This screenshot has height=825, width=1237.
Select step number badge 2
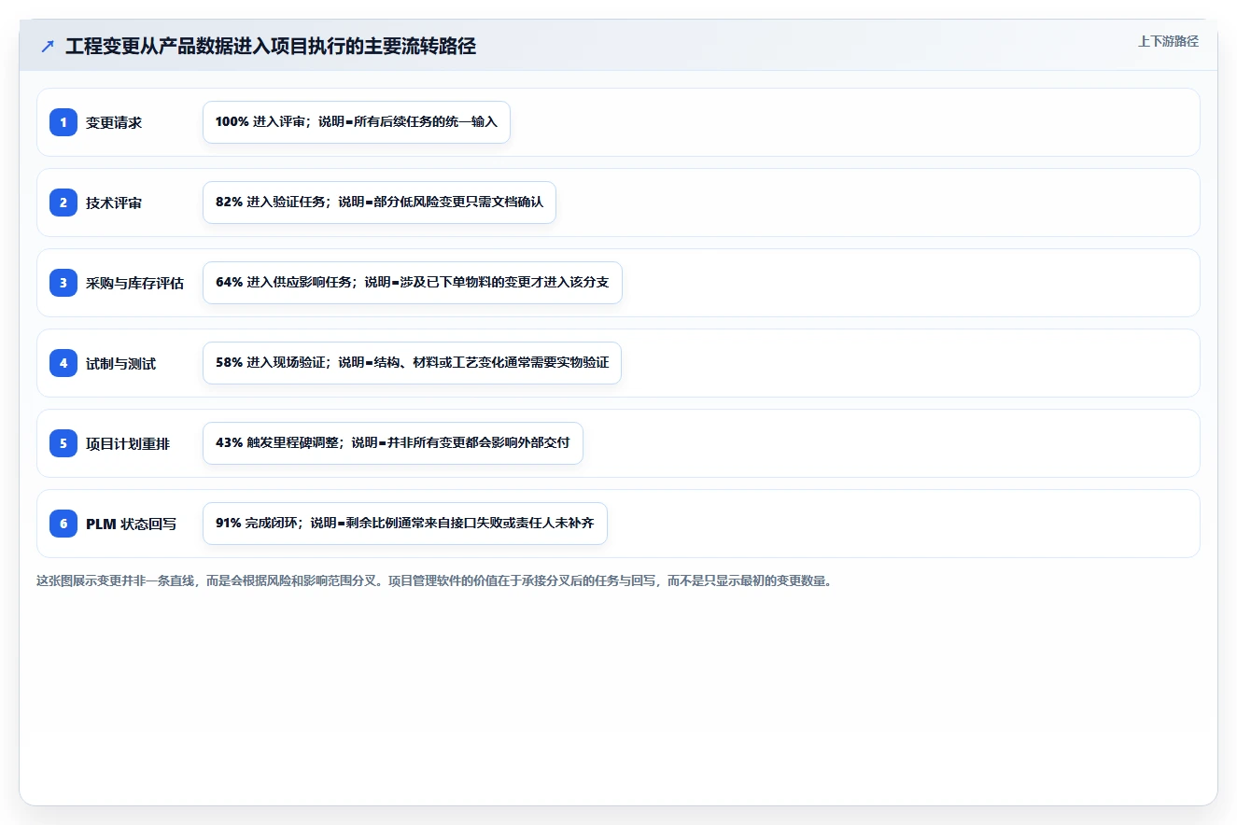[x=63, y=203]
